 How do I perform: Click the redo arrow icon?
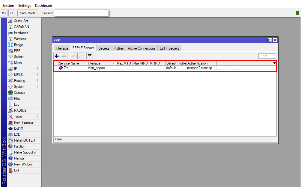(12, 13)
